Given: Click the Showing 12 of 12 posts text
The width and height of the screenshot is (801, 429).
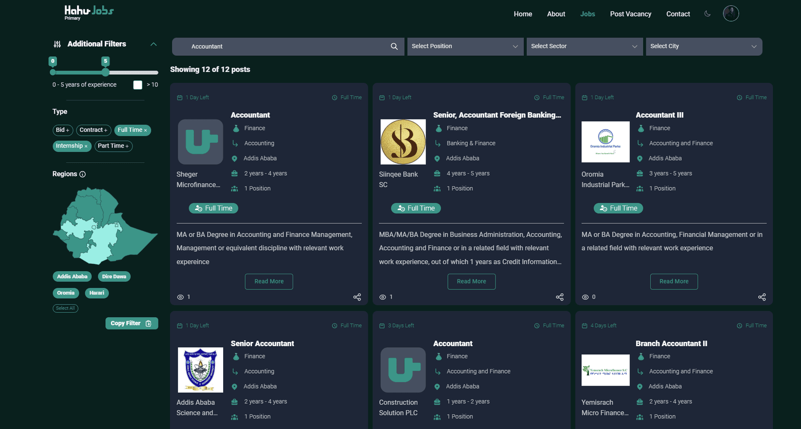Looking at the screenshot, I should pos(210,69).
